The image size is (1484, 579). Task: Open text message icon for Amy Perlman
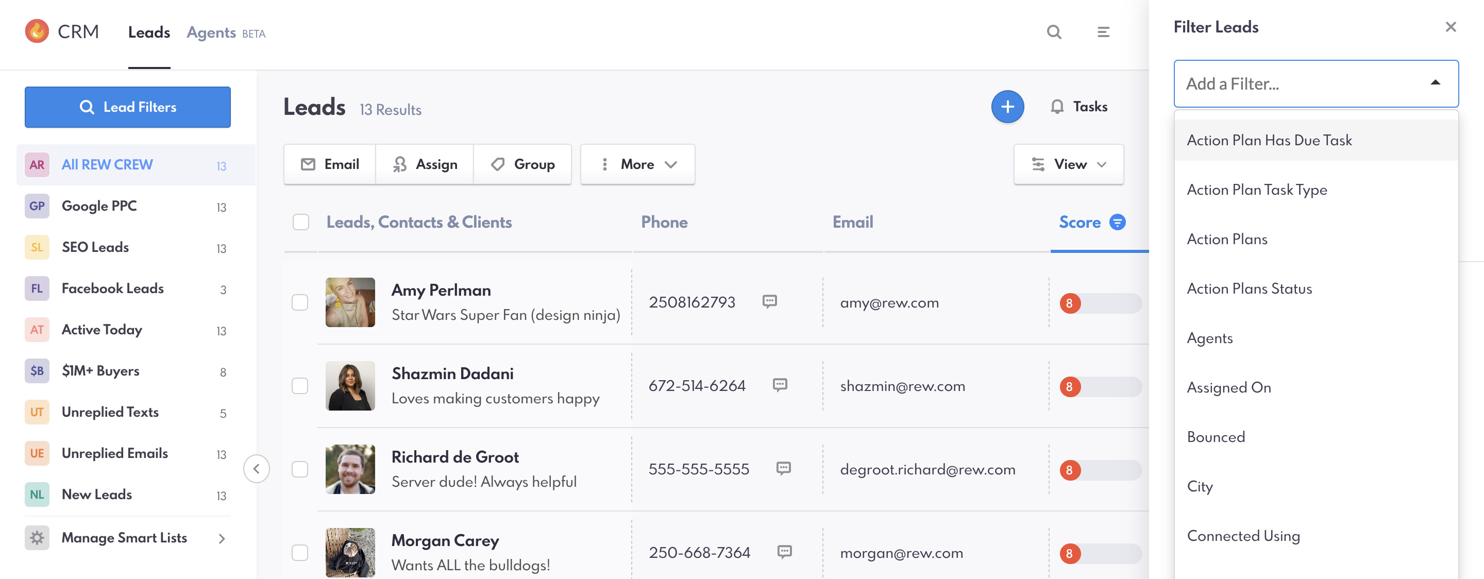click(x=769, y=301)
